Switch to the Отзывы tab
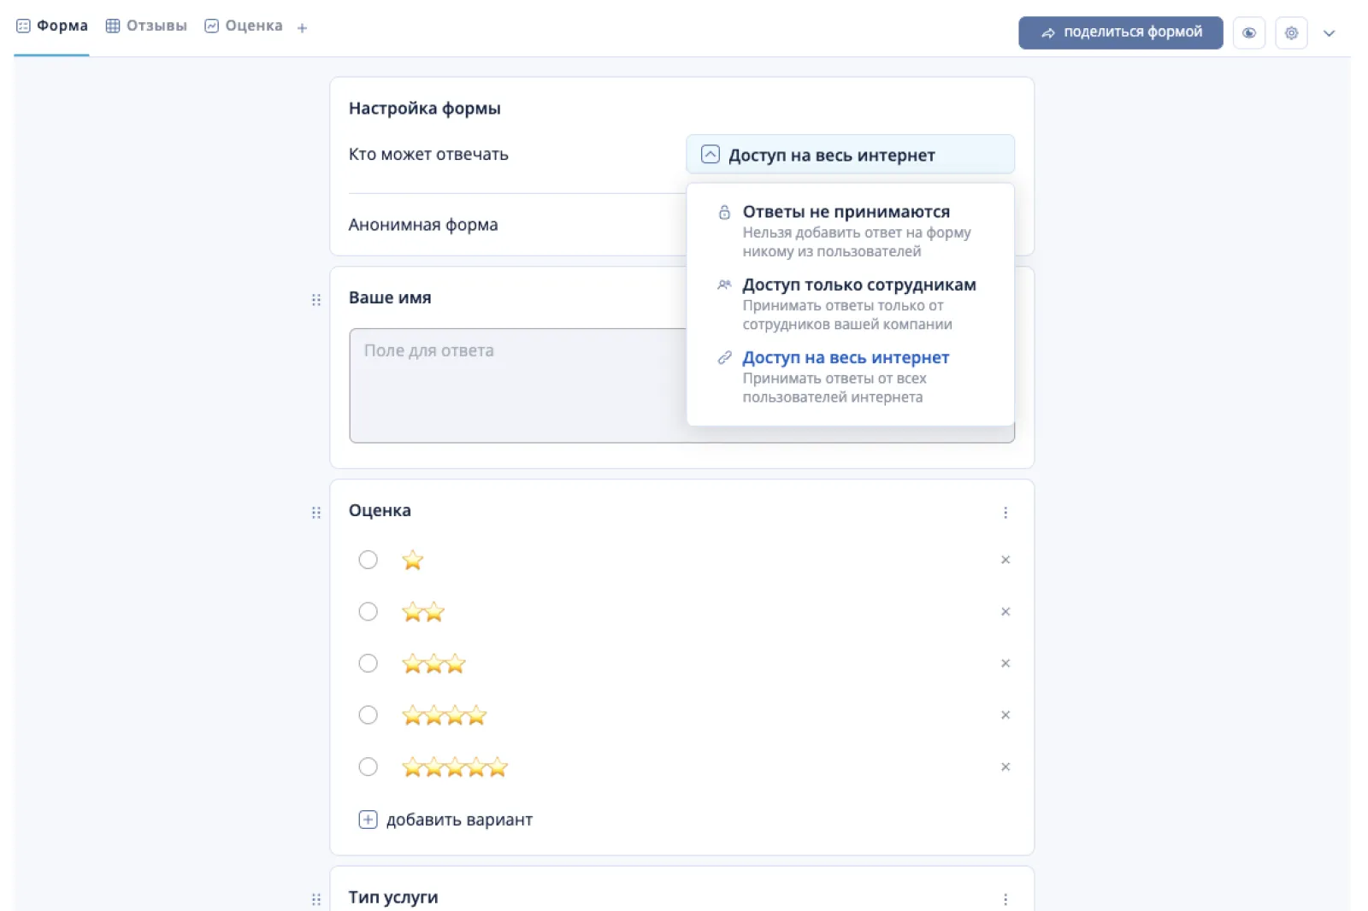 click(146, 26)
